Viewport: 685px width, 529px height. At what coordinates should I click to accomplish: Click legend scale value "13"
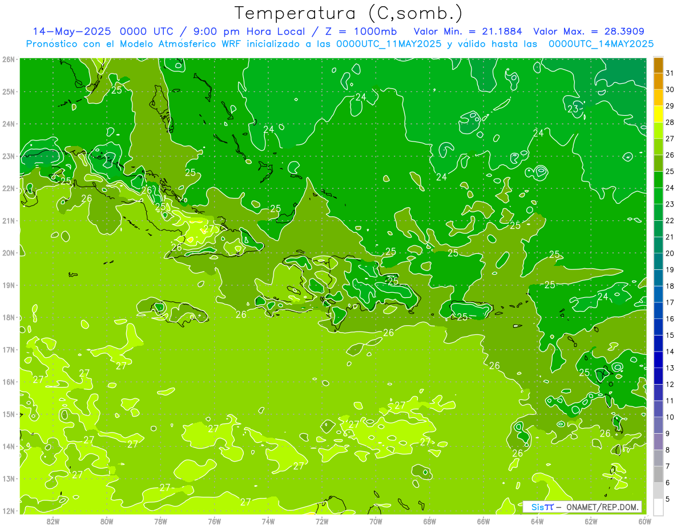click(x=670, y=368)
